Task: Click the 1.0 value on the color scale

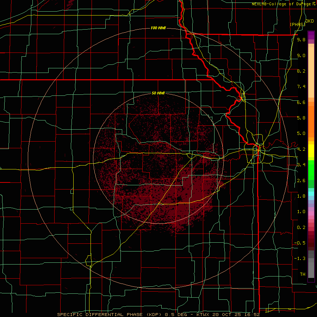Action: pyautogui.click(x=301, y=212)
